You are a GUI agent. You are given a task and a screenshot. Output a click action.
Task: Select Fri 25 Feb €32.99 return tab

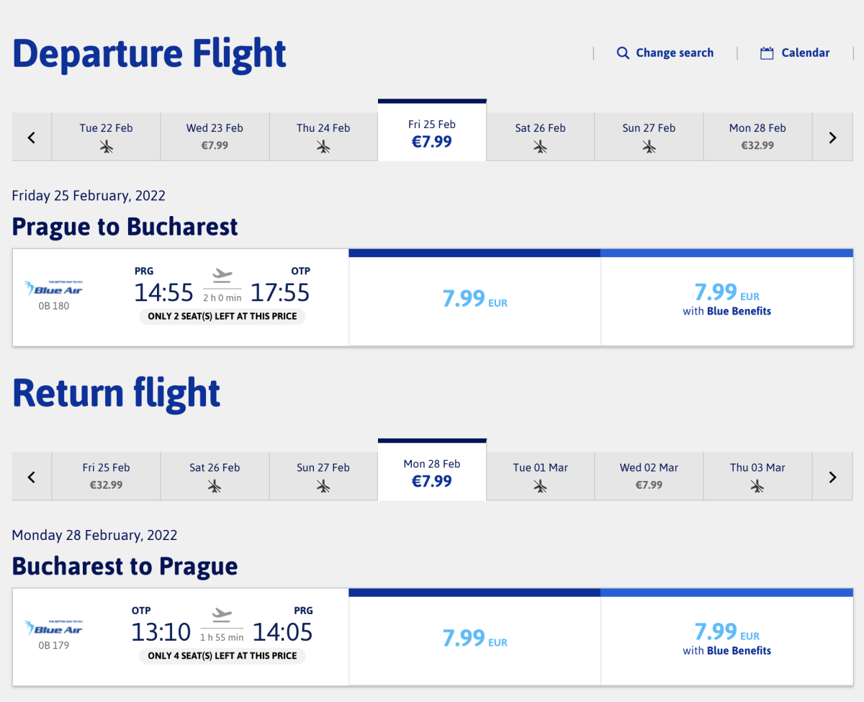pyautogui.click(x=107, y=476)
